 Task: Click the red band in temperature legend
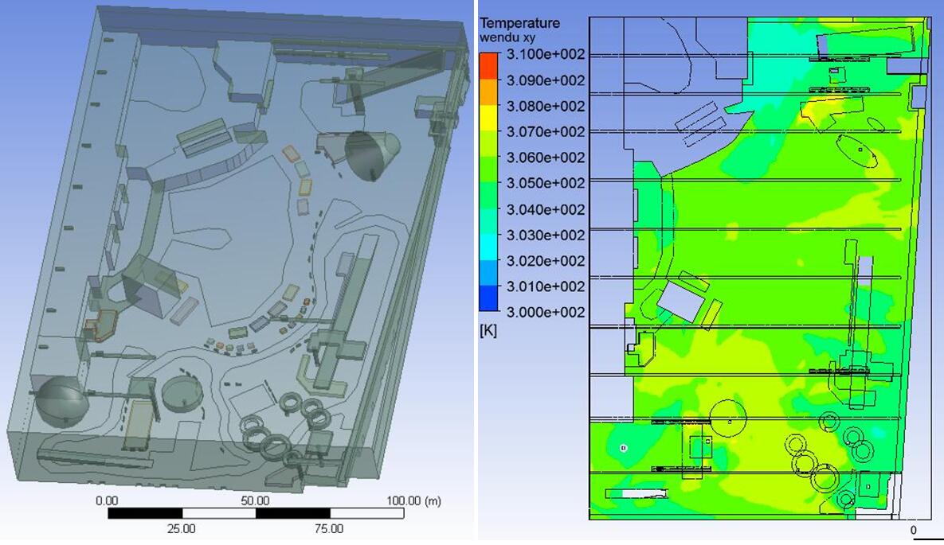pyautogui.click(x=489, y=67)
